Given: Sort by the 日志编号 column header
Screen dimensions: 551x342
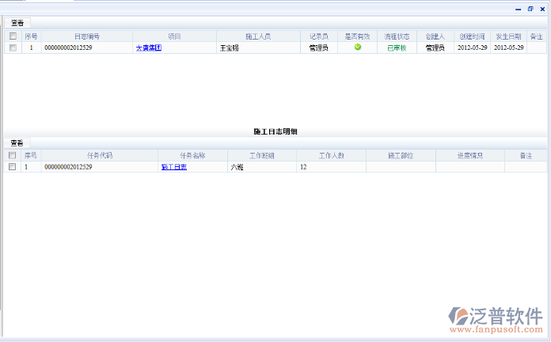Looking at the screenshot, I should coord(87,36).
